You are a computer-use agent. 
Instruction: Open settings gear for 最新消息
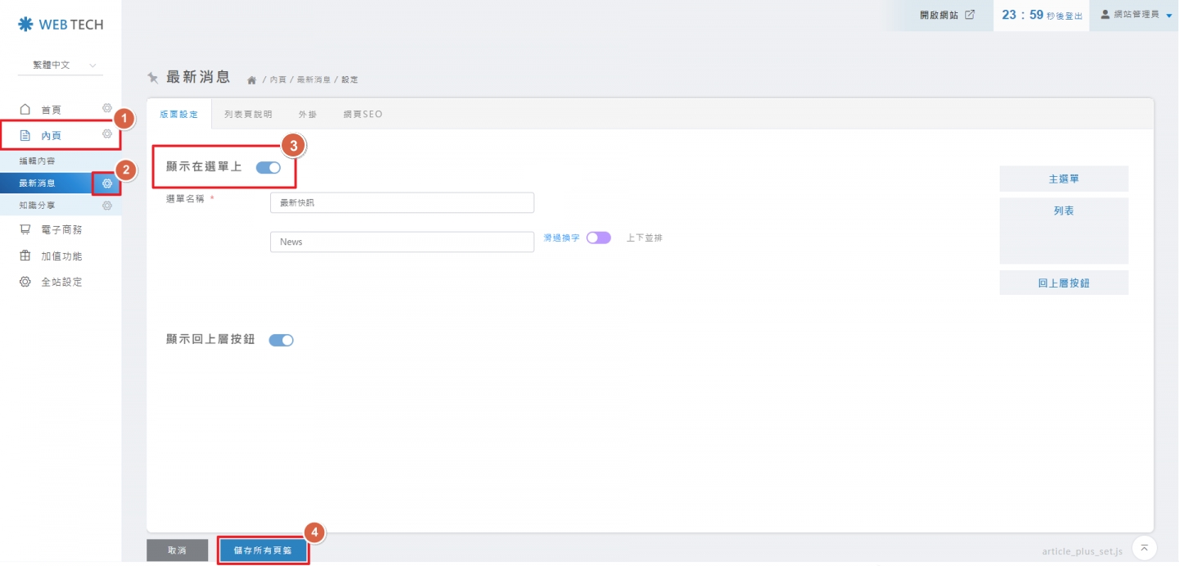(x=107, y=183)
